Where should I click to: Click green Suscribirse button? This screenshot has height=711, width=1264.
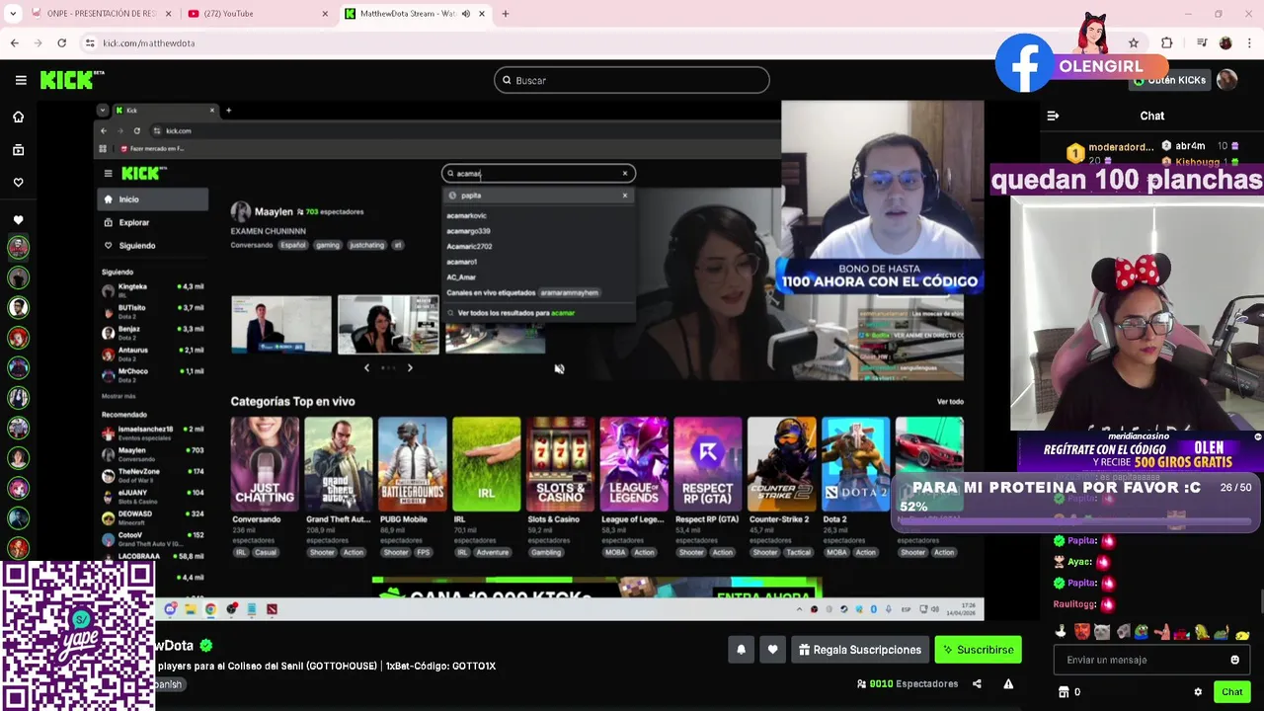[x=978, y=650]
